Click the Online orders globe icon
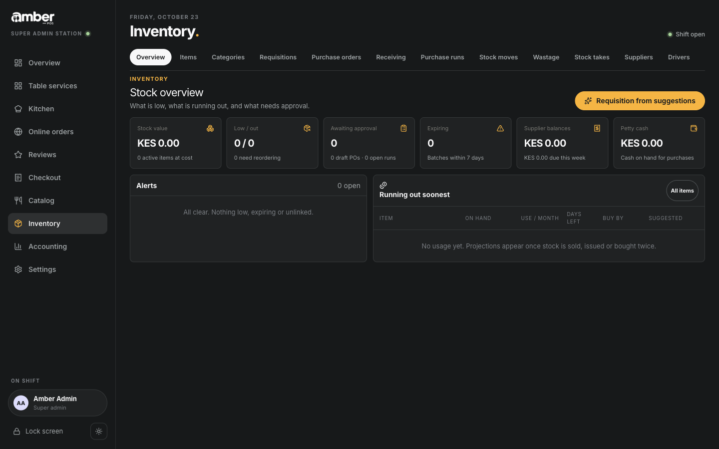Viewport: 719px width, 449px height. [x=18, y=132]
